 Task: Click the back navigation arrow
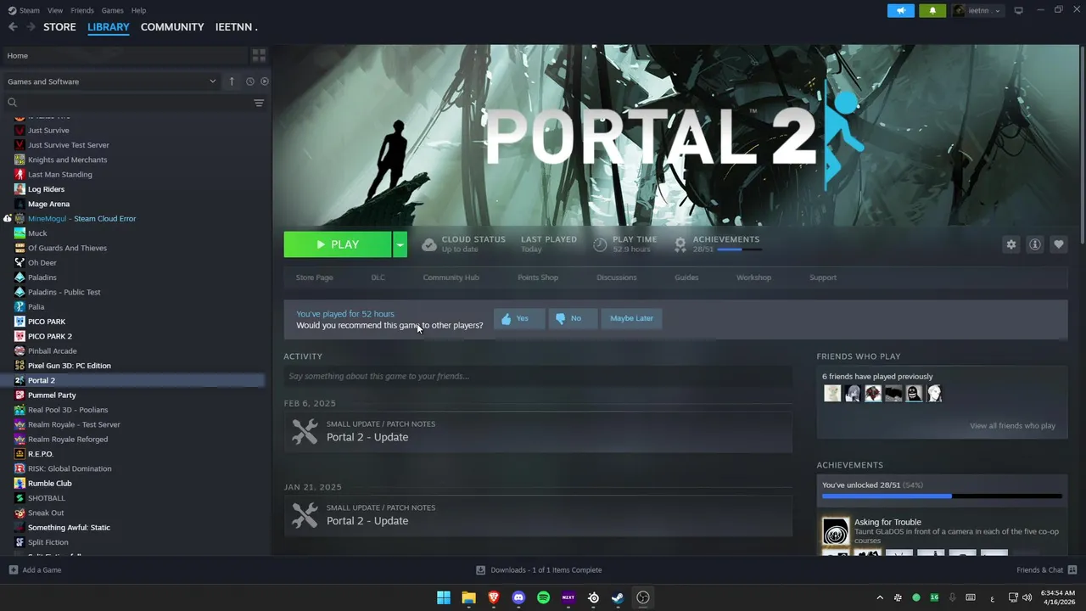pyautogui.click(x=13, y=27)
